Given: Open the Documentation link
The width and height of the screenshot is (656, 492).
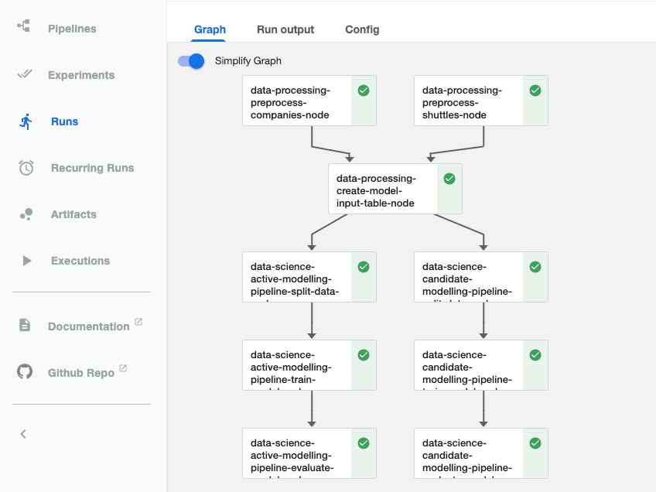Looking at the screenshot, I should 89,326.
